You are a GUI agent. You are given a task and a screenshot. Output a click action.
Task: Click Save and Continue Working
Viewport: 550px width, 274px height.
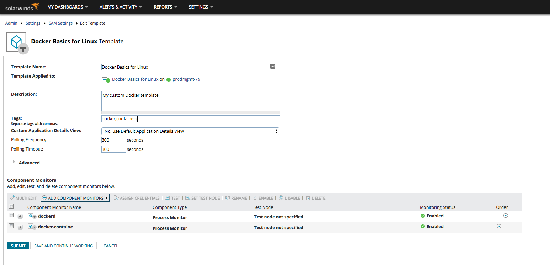point(63,246)
